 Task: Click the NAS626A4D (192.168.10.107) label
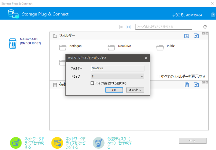click(30, 41)
